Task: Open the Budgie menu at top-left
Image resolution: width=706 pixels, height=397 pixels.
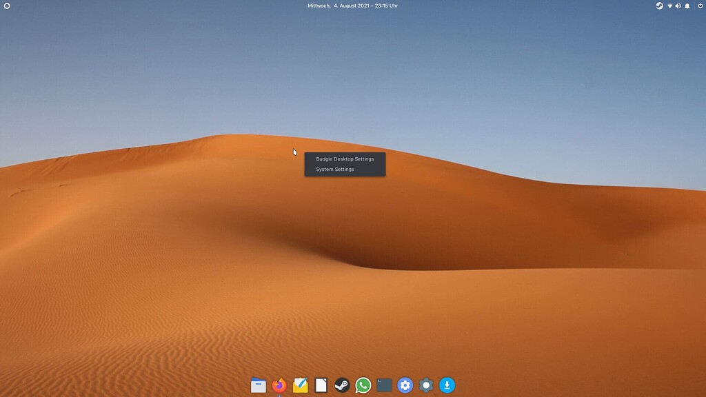Action: pos(8,6)
